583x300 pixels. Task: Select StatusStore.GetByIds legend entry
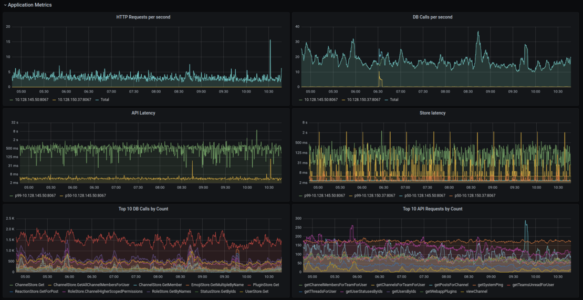218,292
